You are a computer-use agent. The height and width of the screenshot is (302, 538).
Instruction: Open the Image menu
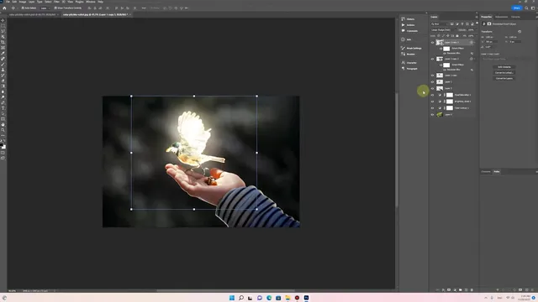tap(23, 2)
